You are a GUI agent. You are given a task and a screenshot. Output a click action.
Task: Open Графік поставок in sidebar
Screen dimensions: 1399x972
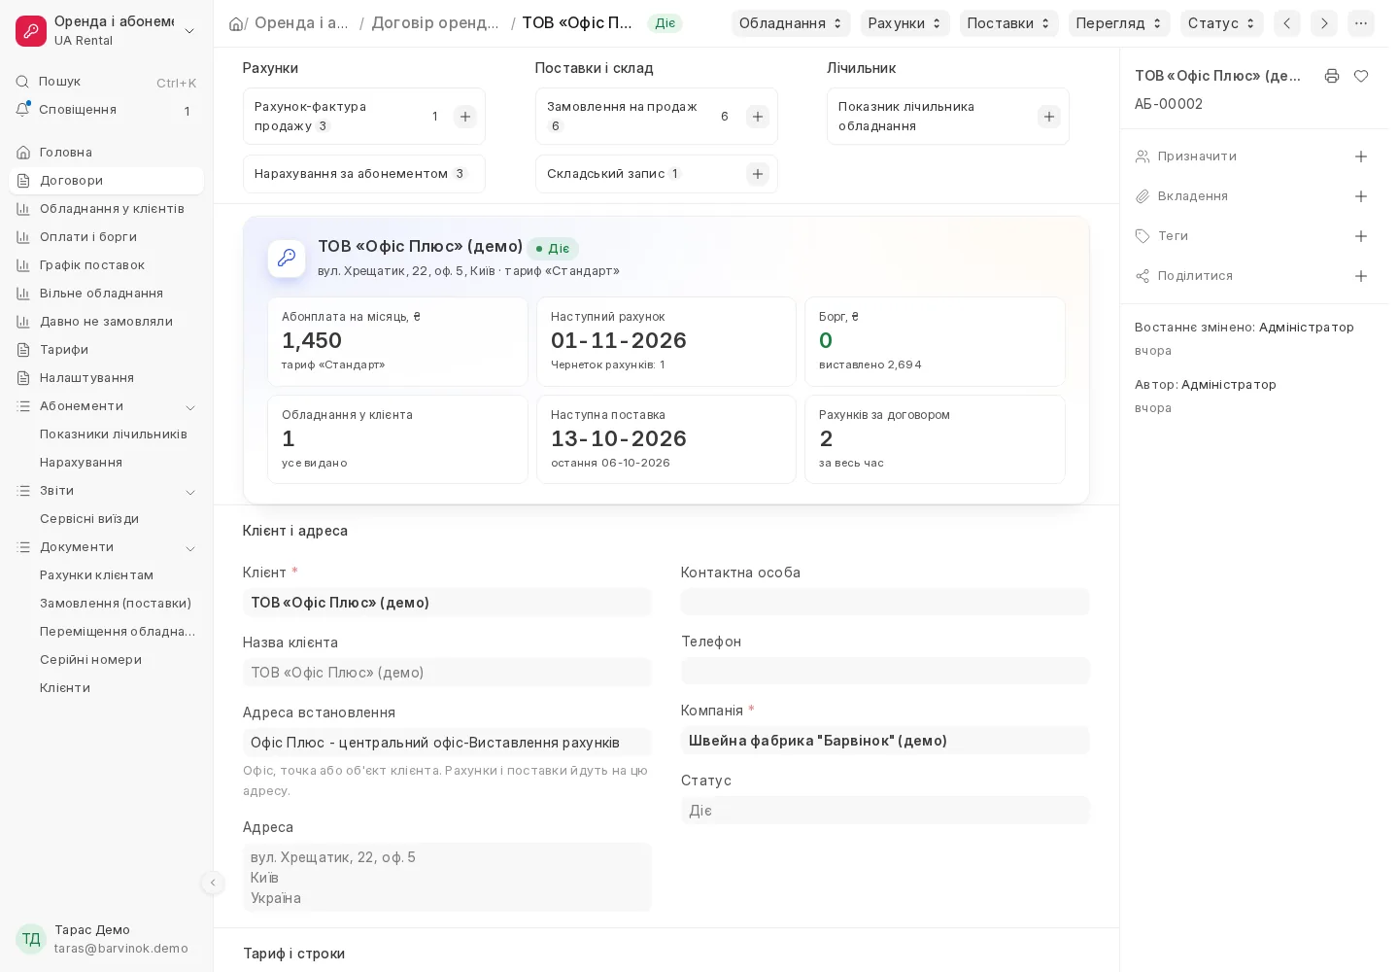coord(107,265)
